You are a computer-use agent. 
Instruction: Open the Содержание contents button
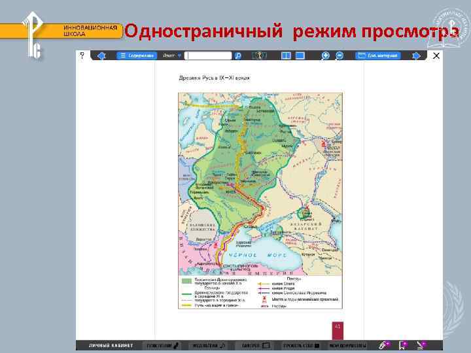point(137,56)
